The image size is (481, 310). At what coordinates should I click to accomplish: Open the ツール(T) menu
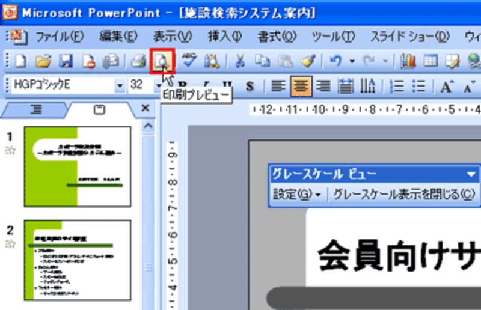[333, 37]
